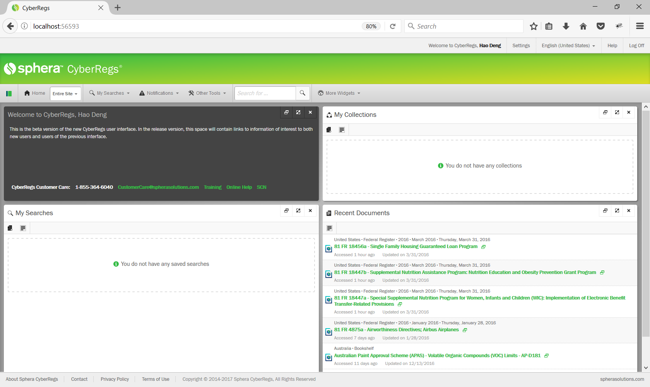
Task: Click the saved searches folder icon
Action: 10,228
